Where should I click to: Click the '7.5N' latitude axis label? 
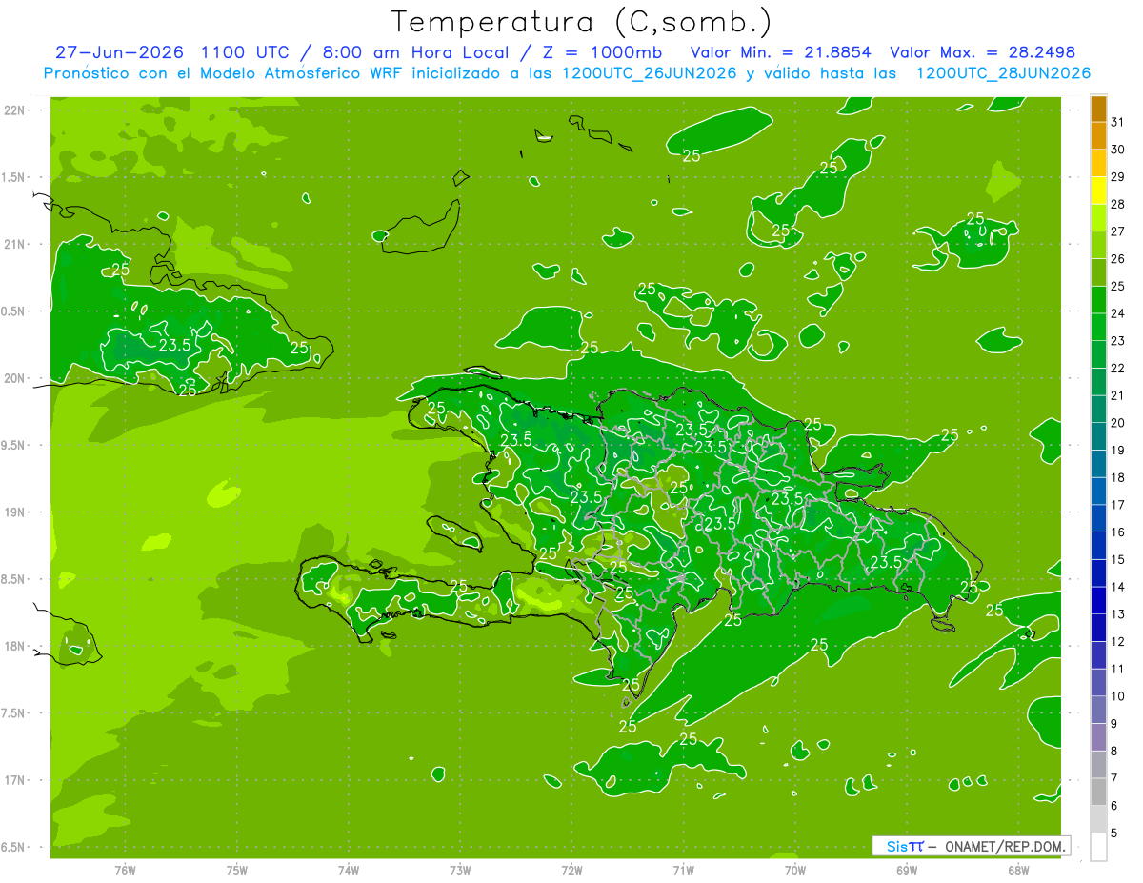[14, 712]
